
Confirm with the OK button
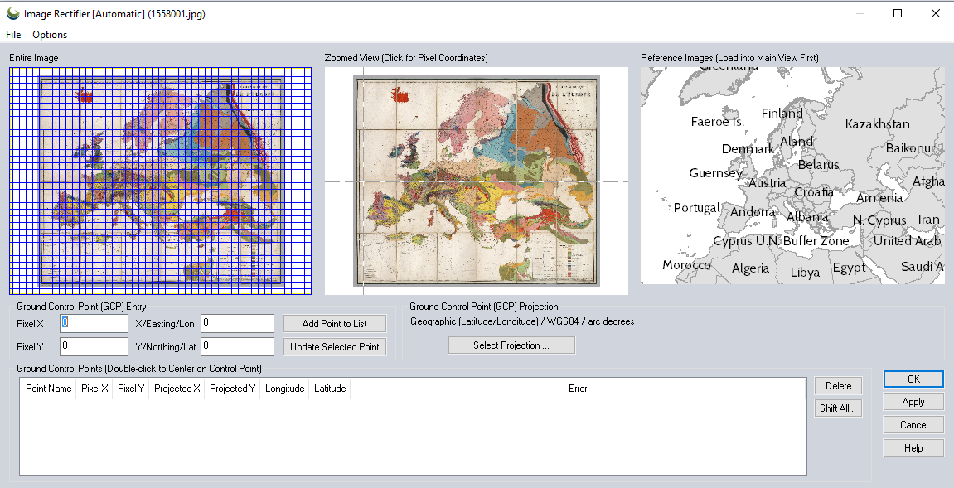[x=913, y=379]
